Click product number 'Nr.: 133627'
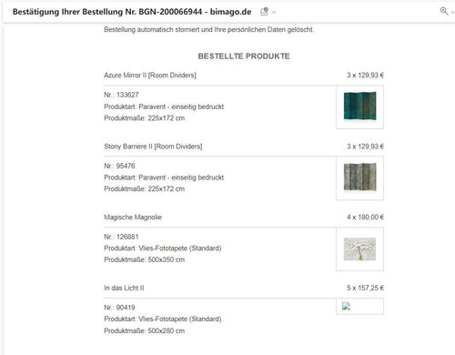The height and width of the screenshot is (355, 455). point(121,95)
